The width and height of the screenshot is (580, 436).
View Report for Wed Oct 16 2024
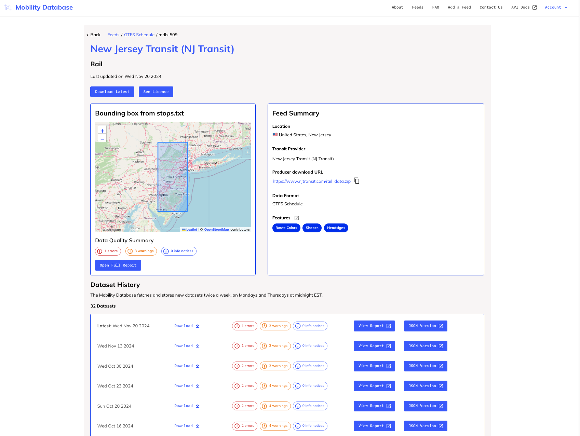coord(374,426)
